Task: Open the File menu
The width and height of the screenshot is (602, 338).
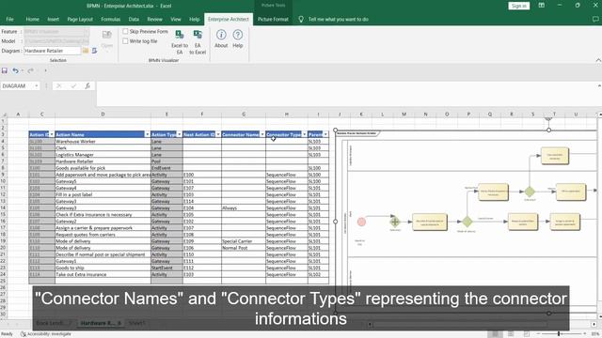Action: pos(9,19)
